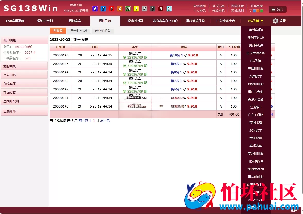Image resolution: width=303 pixels, height=214 pixels.
Task: Open 最新注单 in the sidebar
Action: pyautogui.click(x=24, y=112)
